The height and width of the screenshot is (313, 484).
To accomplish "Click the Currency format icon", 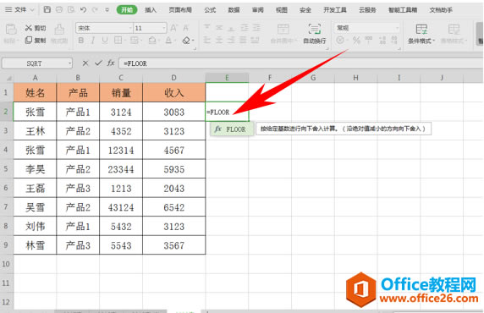I will [x=340, y=40].
